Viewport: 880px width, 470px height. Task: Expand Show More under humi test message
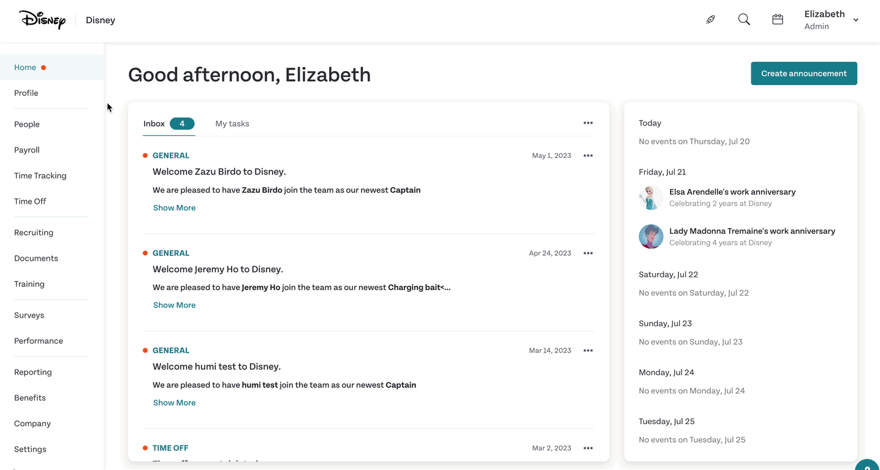click(175, 403)
